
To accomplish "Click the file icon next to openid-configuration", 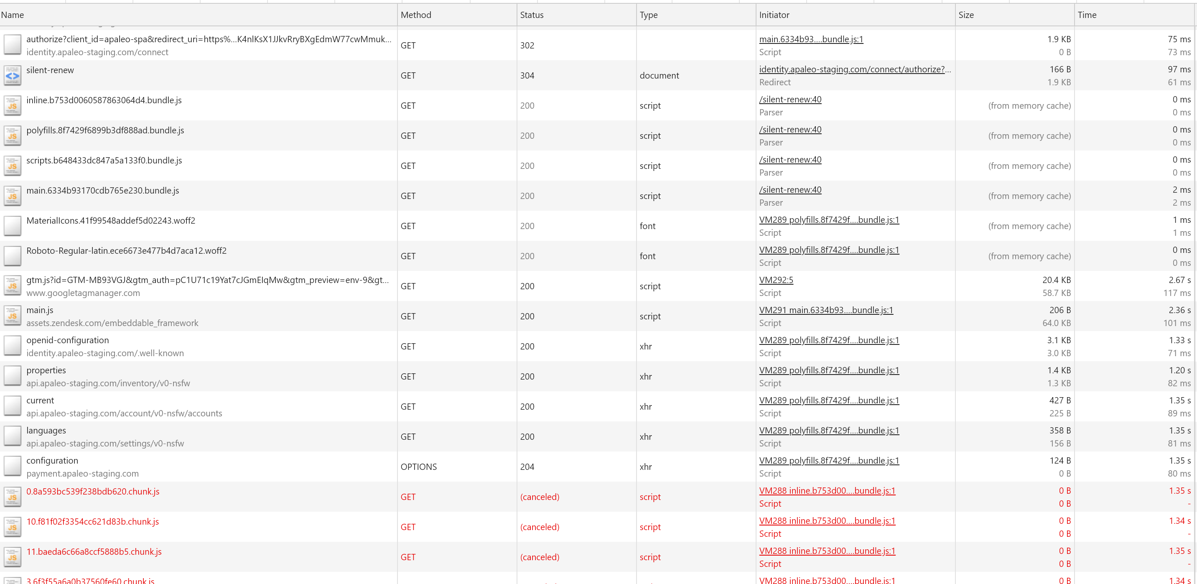I will (x=12, y=346).
